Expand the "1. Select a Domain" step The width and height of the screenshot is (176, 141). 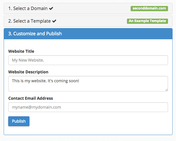(x=28, y=9)
